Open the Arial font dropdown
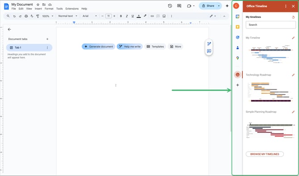 (x=90, y=16)
